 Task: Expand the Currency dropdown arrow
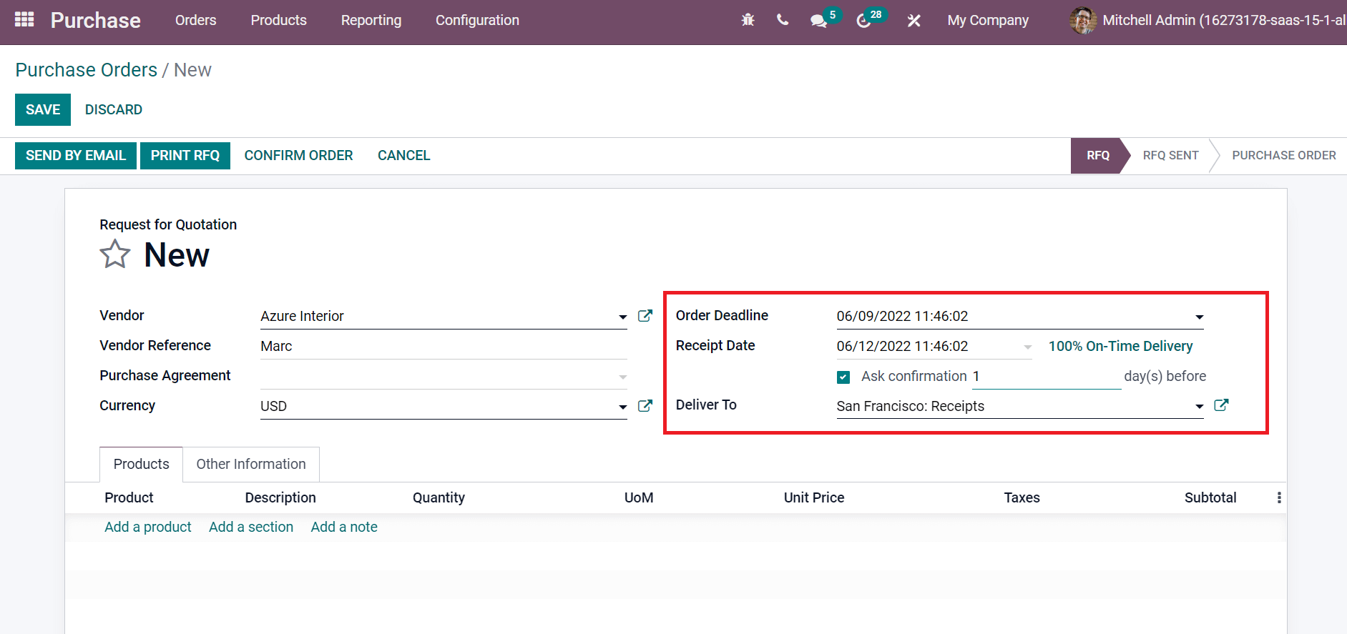pyautogui.click(x=622, y=407)
